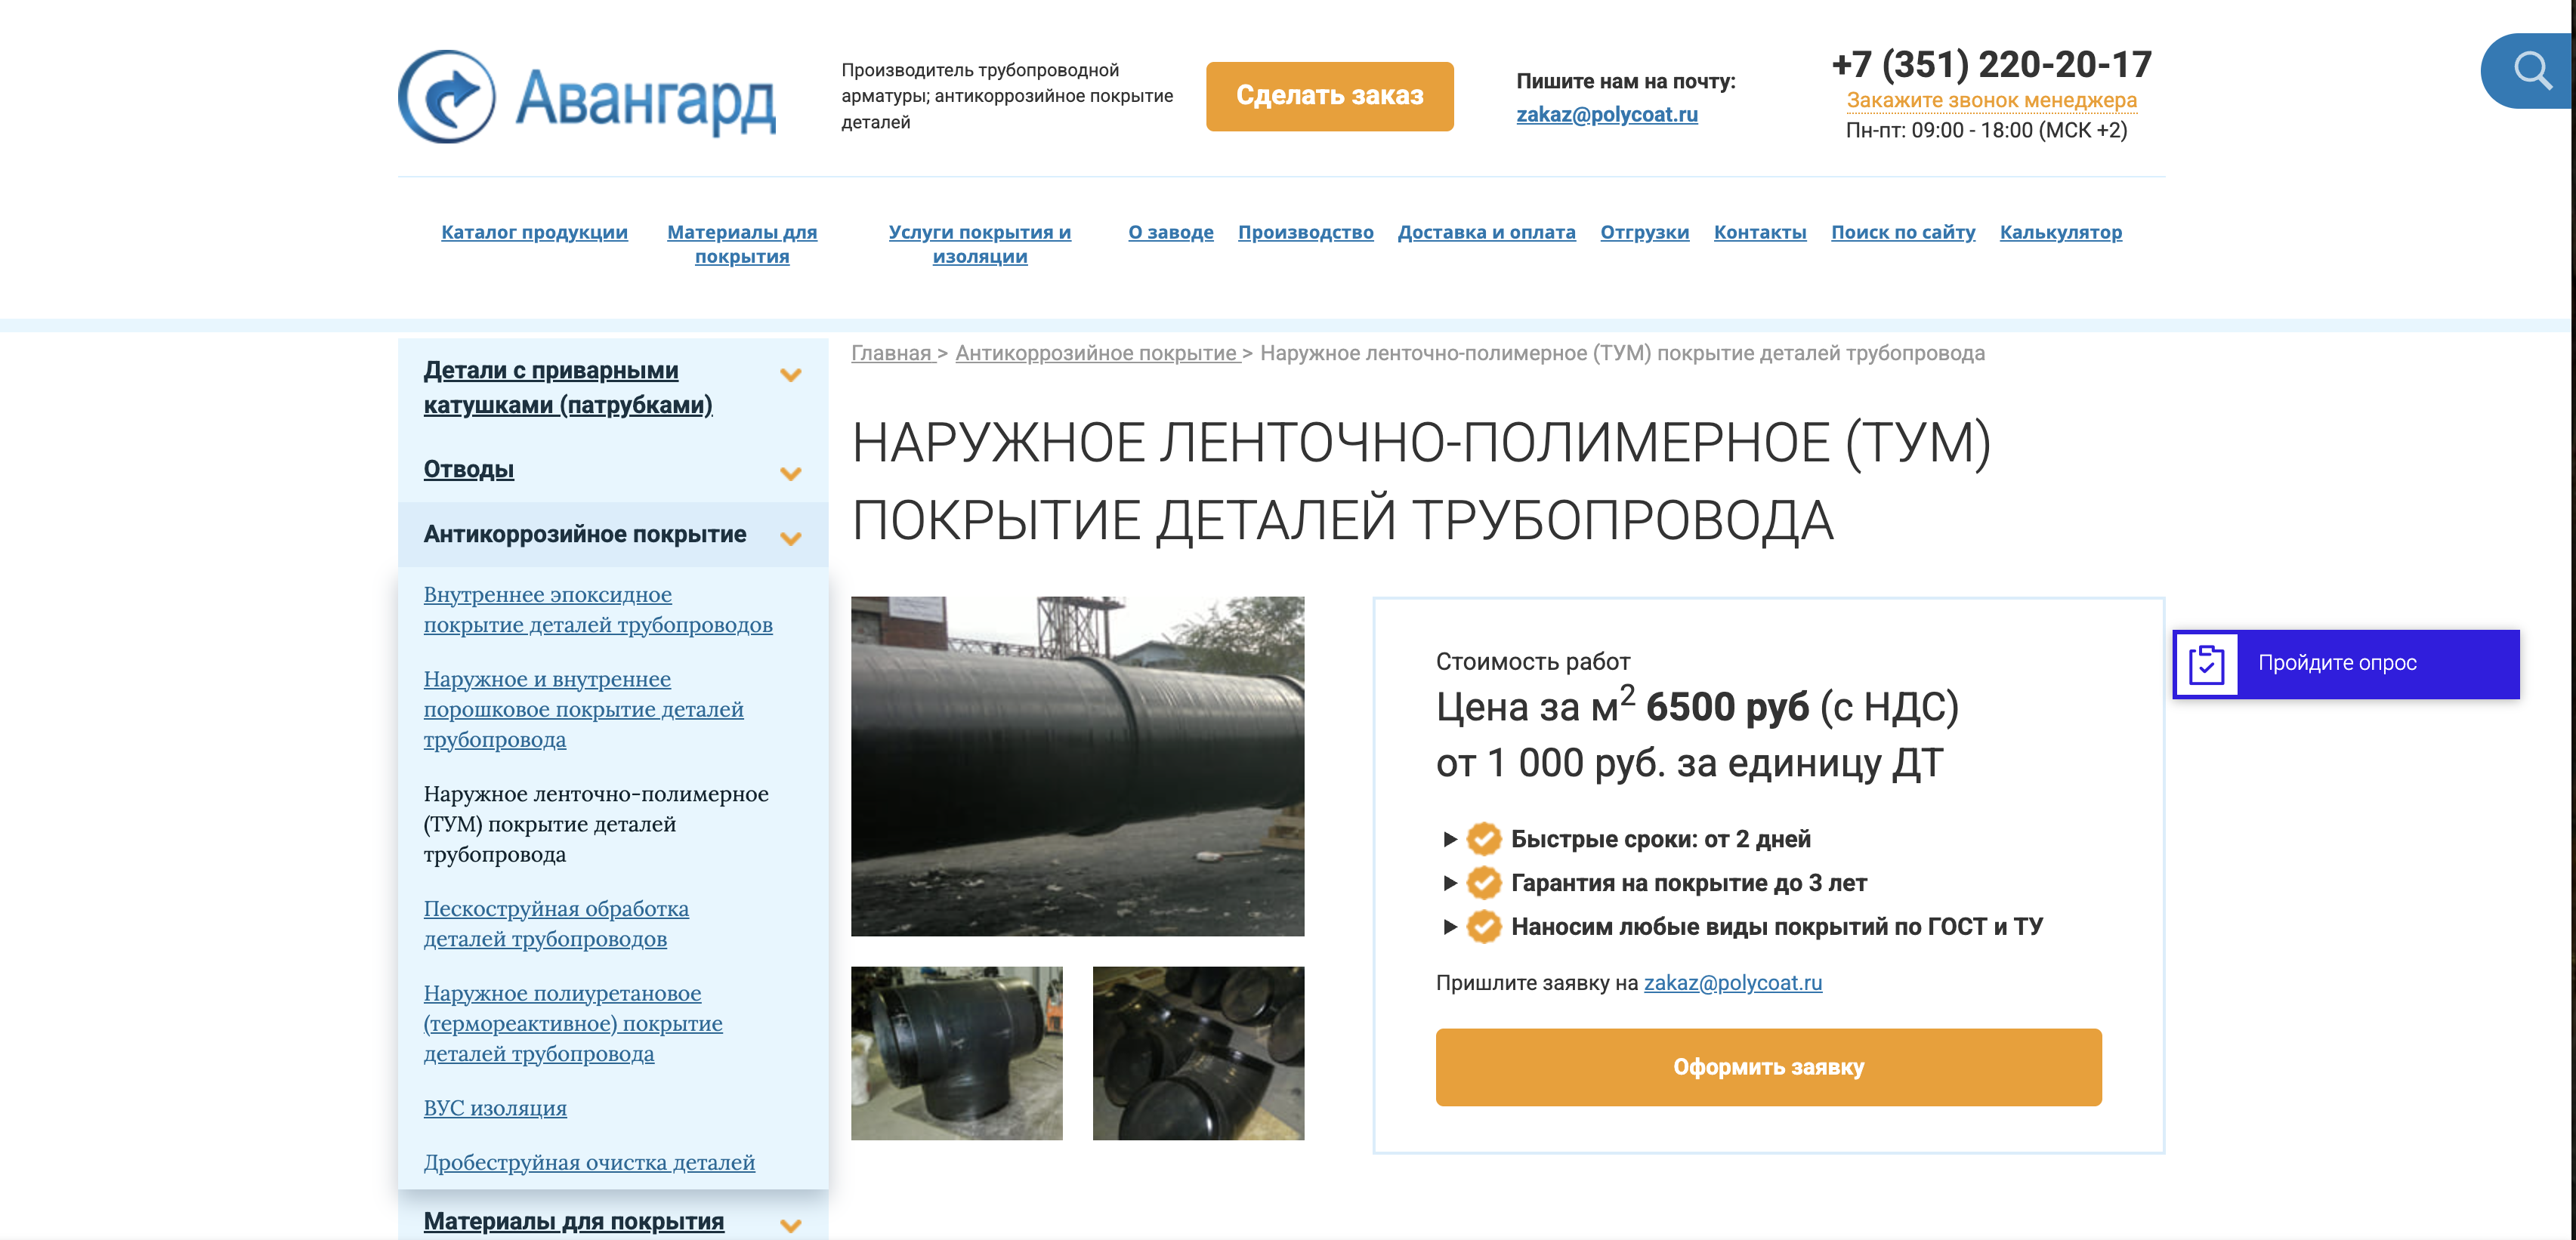This screenshot has width=2576, height=1240.
Task: Open ВУС изоляция sidebar link
Action: point(495,1108)
